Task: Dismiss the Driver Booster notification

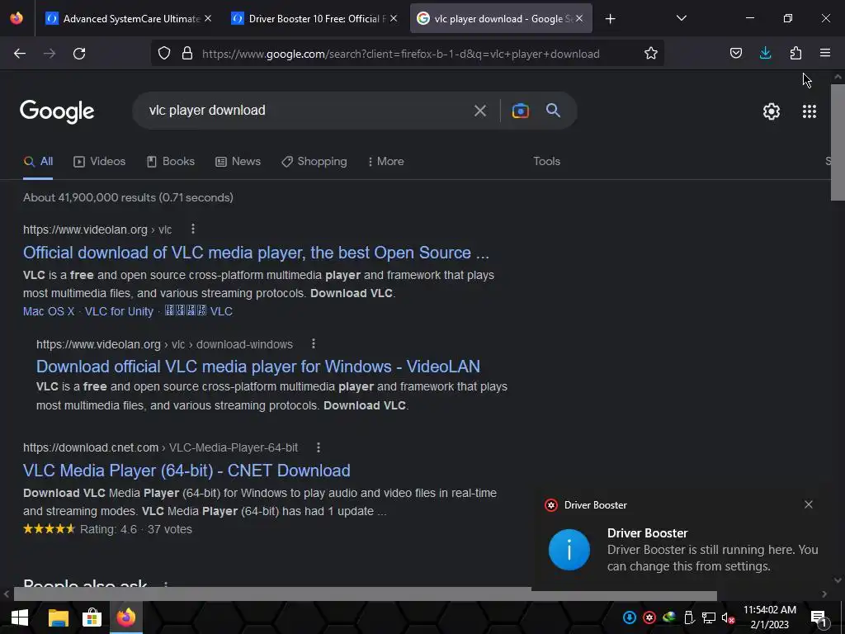Action: coord(809,504)
